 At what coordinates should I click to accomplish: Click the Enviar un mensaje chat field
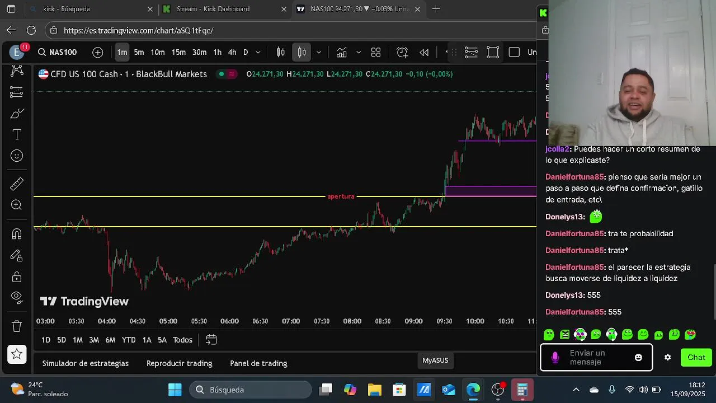pos(596,357)
